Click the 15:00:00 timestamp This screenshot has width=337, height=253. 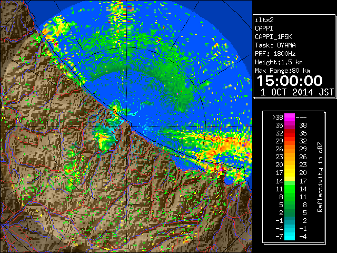pyautogui.click(x=290, y=81)
